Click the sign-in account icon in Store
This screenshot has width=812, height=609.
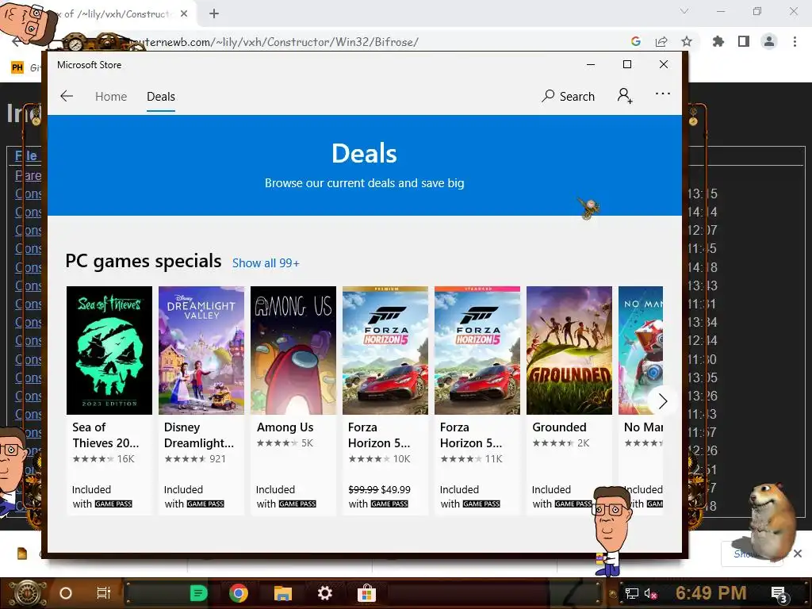(x=625, y=96)
